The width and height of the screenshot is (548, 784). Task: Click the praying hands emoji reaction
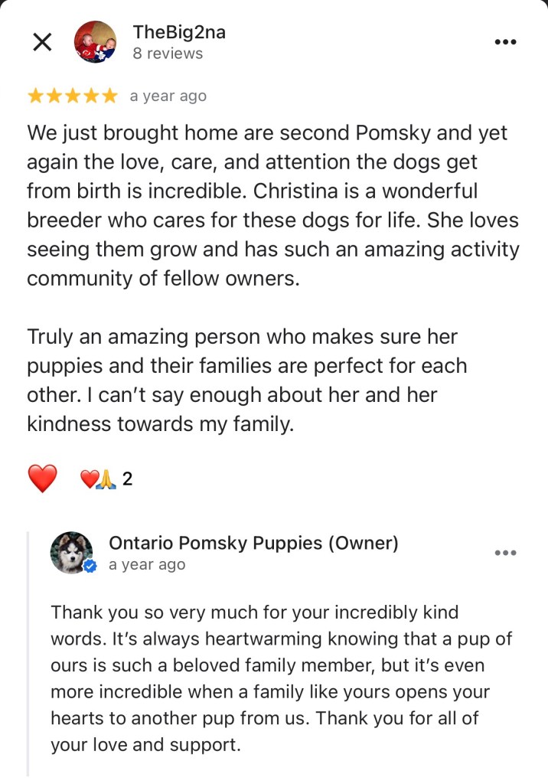(106, 480)
